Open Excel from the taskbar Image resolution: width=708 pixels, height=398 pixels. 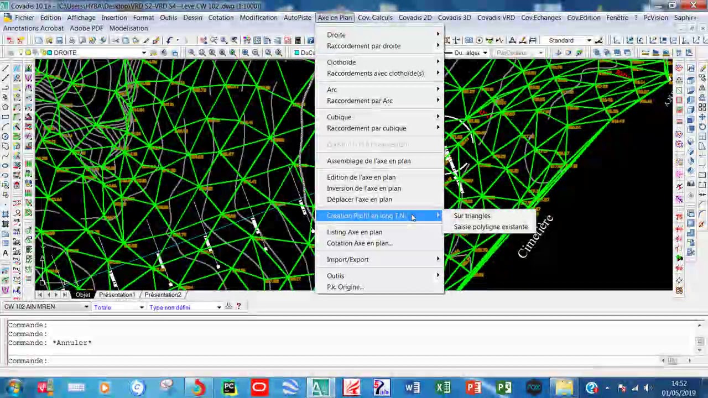[x=443, y=387]
